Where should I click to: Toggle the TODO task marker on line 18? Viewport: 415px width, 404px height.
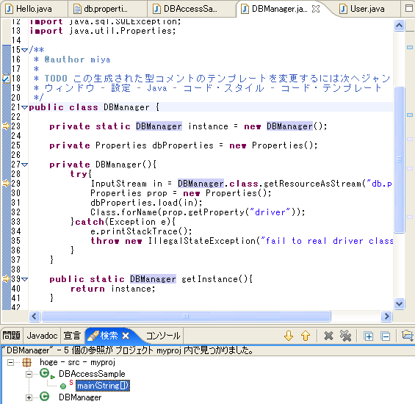click(x=6, y=79)
